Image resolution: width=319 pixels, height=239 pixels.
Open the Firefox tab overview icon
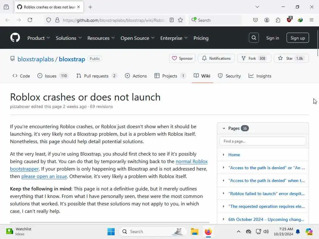pos(6,7)
